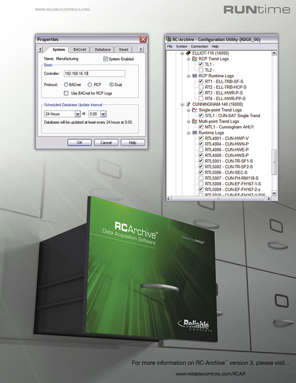296x383 pixels.
Task: Click the Single-point Trend Logs icon
Action: 195,110
